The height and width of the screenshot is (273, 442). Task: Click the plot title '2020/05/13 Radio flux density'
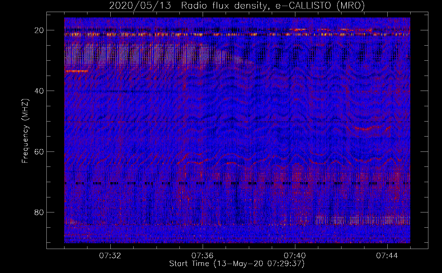click(x=237, y=5)
